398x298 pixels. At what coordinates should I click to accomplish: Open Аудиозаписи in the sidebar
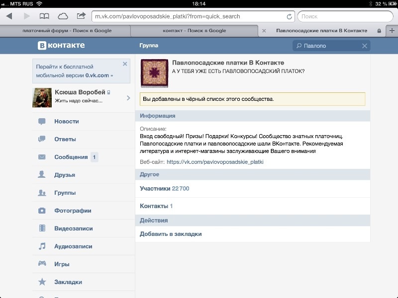point(84,246)
